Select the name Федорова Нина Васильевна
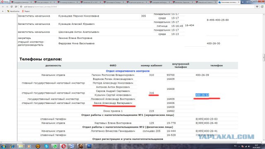 click(x=76, y=43)
